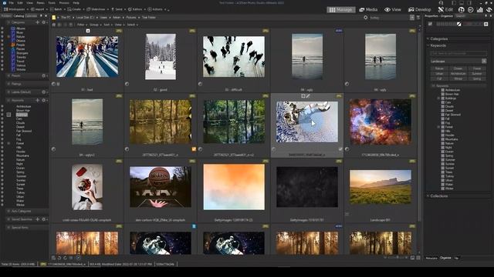
Task: Select the snowy forest thumbnail 02 - good
Action: (x=161, y=56)
